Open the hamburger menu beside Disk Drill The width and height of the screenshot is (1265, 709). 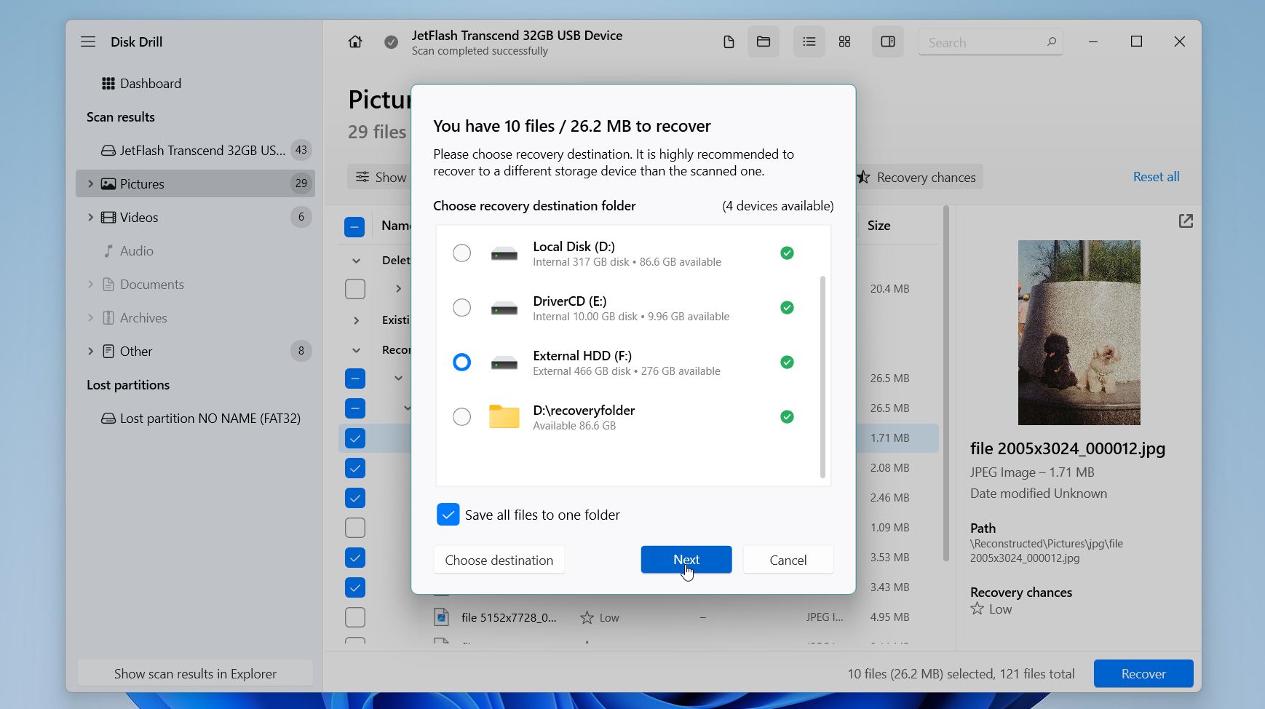pyautogui.click(x=88, y=41)
